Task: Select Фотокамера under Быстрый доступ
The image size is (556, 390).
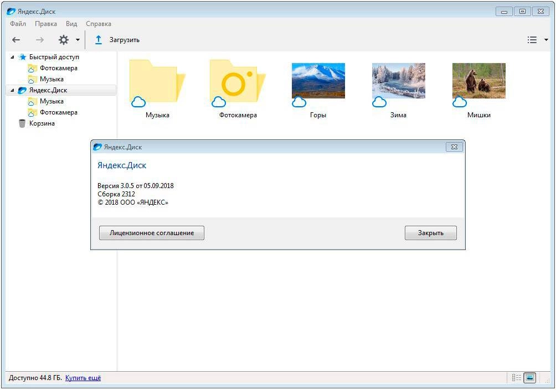Action: point(58,68)
